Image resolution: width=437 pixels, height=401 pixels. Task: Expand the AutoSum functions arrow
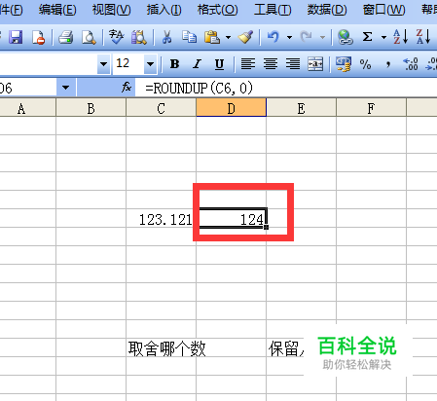tap(383, 37)
